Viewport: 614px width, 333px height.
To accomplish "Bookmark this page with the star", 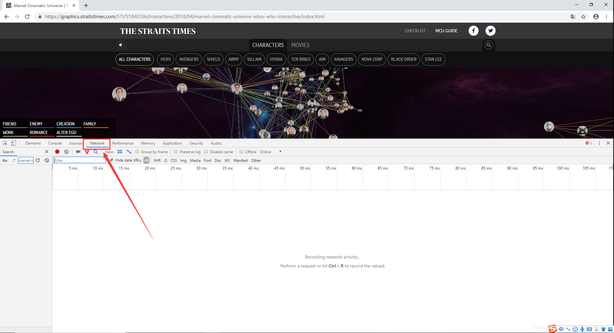I will pos(583,17).
